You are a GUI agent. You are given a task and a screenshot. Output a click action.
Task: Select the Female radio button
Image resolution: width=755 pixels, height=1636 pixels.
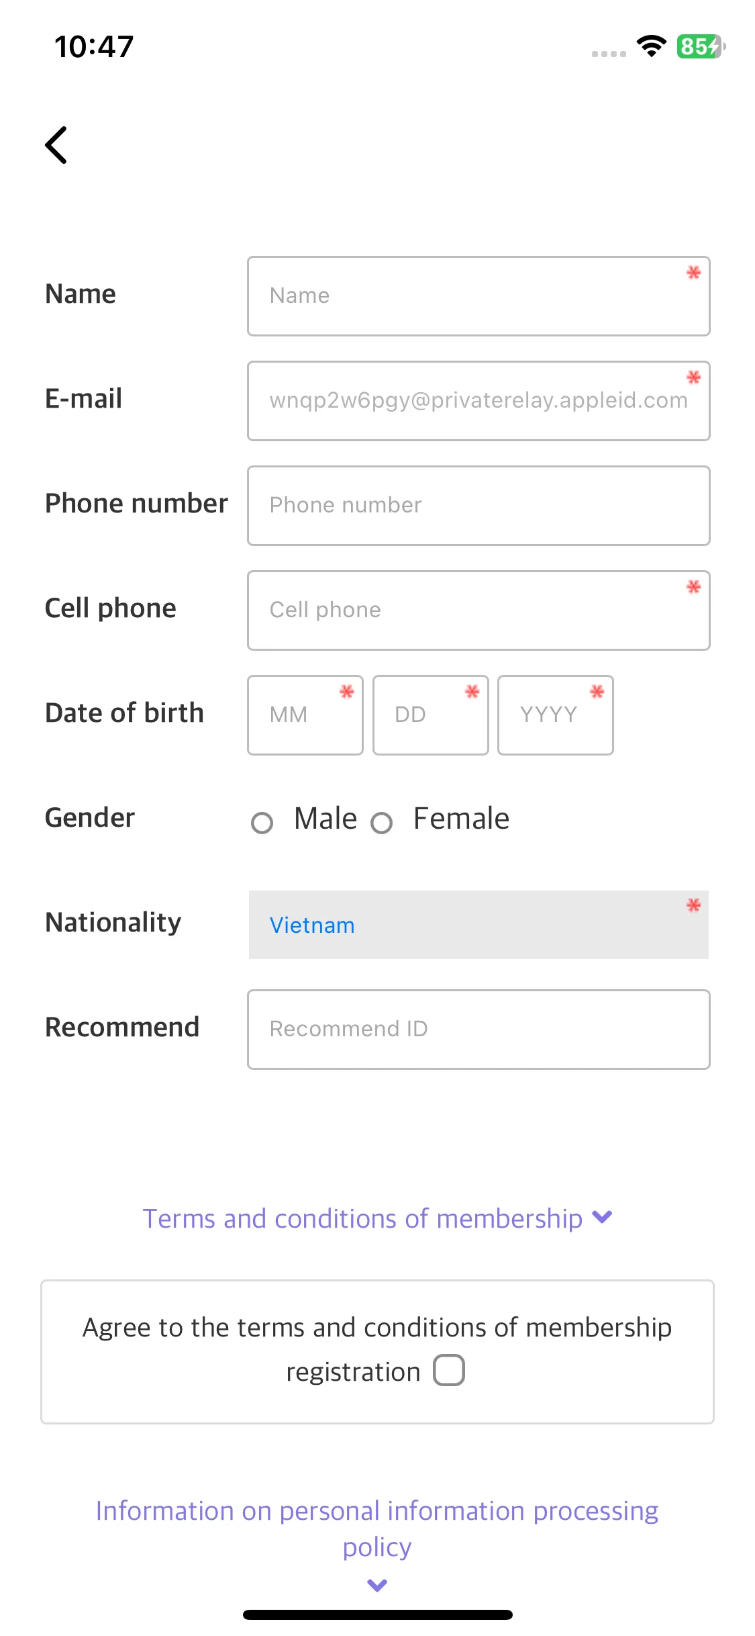[381, 823]
